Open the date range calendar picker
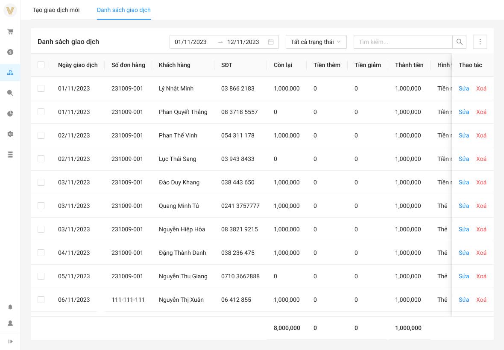 (270, 42)
